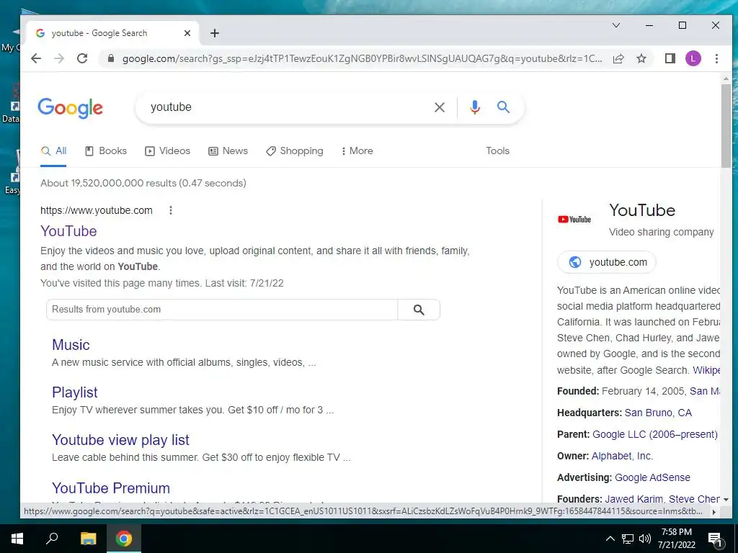Screen dimensions: 738x553
Task: Submit the Results from youtube.com search
Action: coord(419,310)
